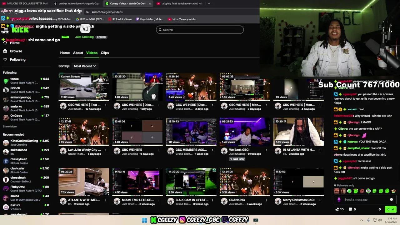Click the taskbar volume icon
This screenshot has height=225, width=400.
(380, 220)
